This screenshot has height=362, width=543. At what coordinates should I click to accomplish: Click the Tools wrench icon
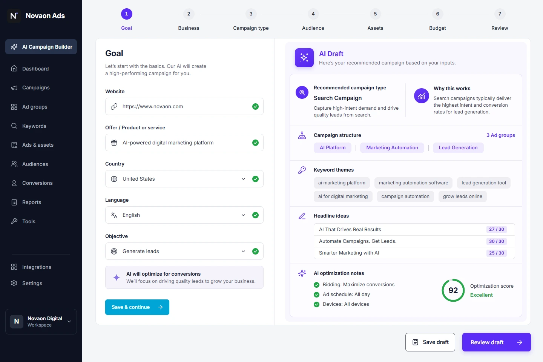tap(14, 221)
